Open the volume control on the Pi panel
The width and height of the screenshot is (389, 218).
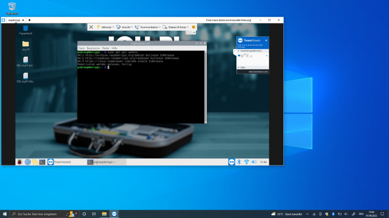[254, 162]
